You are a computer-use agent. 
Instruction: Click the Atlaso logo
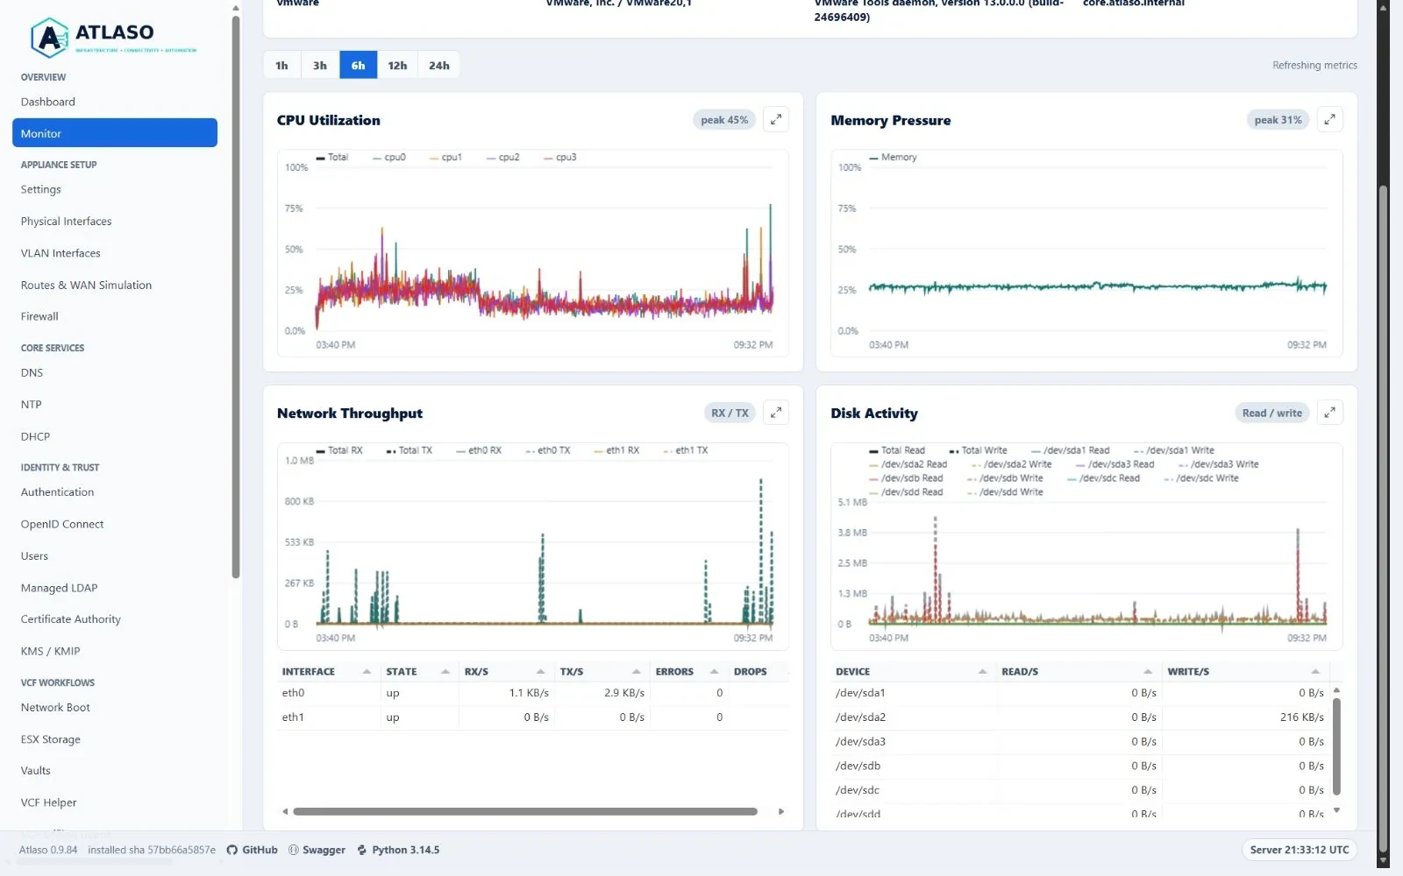click(114, 37)
